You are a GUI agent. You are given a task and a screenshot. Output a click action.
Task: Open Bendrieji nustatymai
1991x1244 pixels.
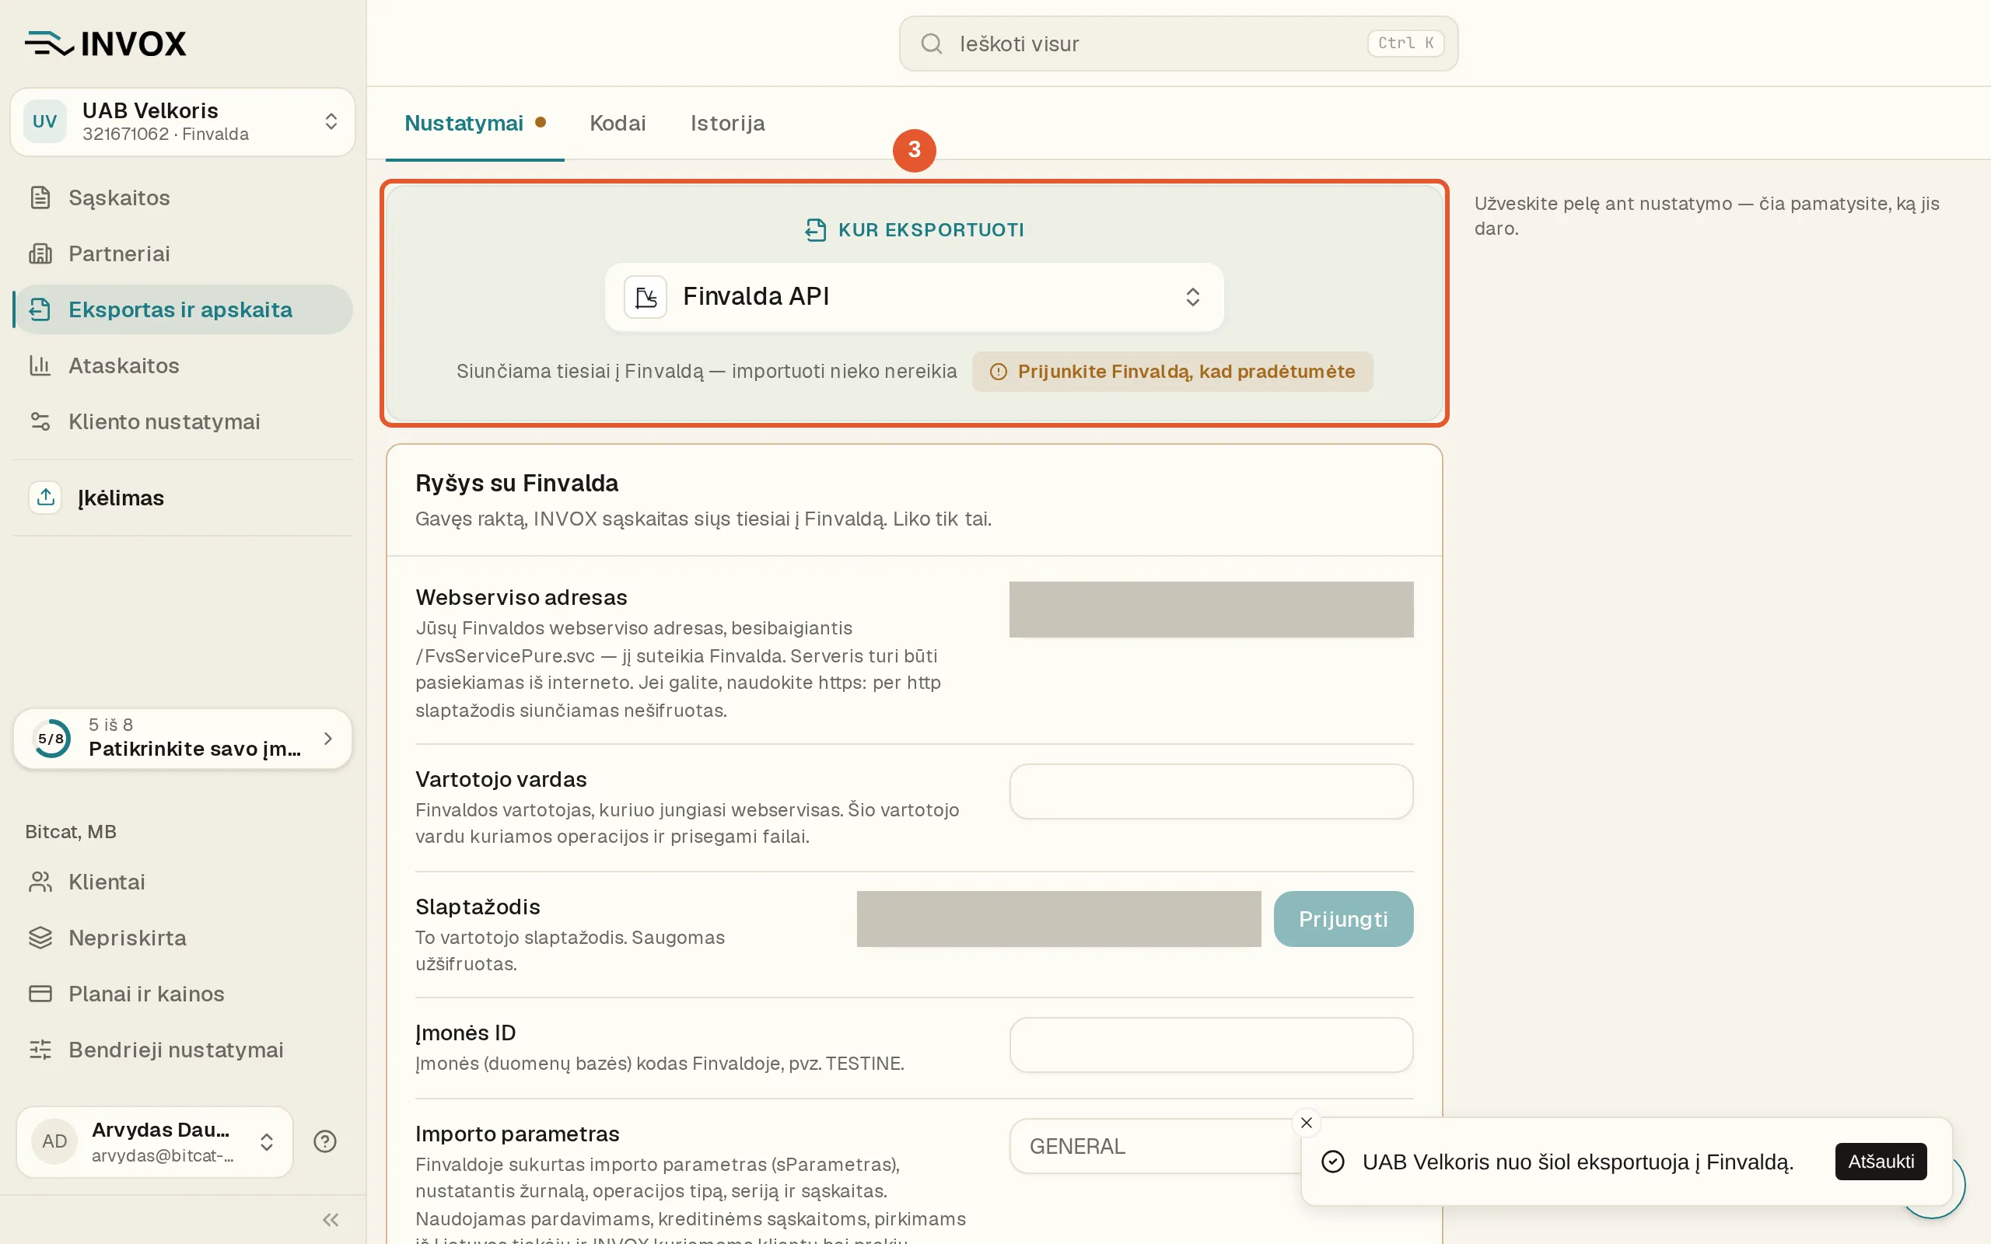click(183, 1050)
